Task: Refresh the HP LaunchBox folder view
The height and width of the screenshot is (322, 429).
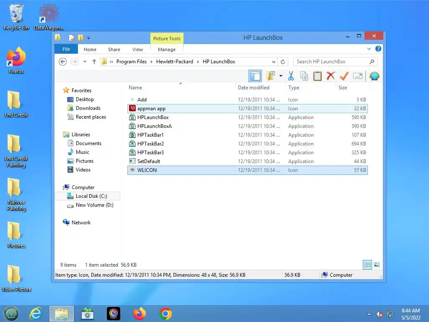Action: point(283,62)
